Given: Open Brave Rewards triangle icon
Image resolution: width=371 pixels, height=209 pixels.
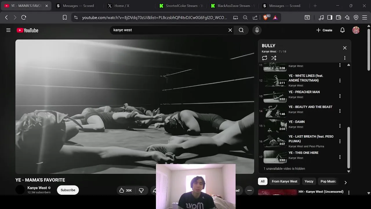Looking at the screenshot, I should pos(275,17).
